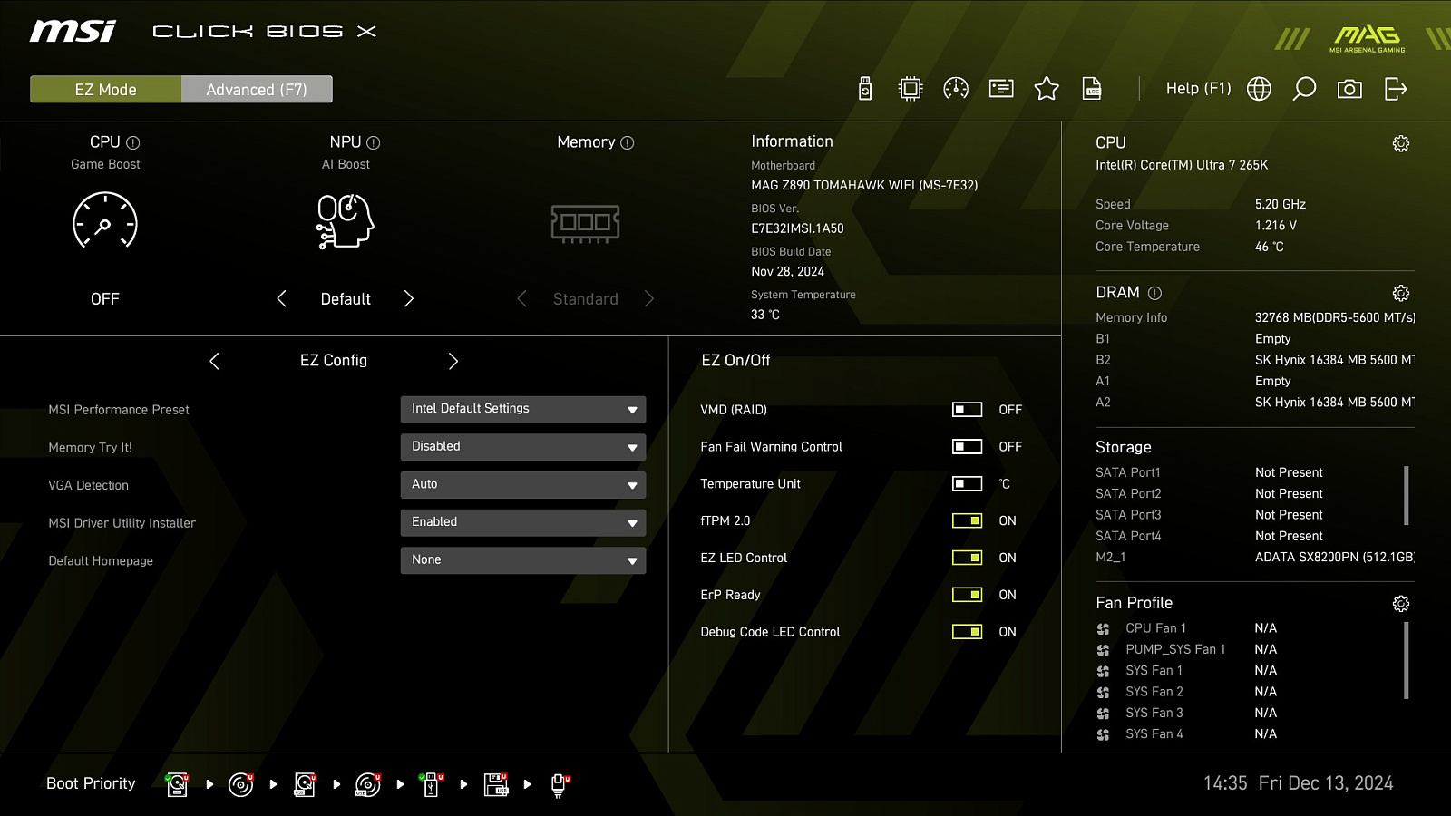Image resolution: width=1451 pixels, height=816 pixels.
Task: Open the LOG file icon
Action: 1092,89
